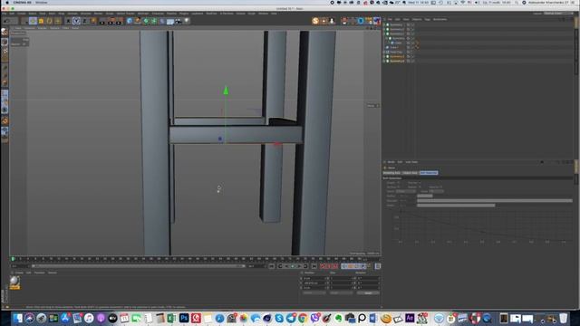The height and width of the screenshot is (326, 580).
Task: Toggle Y axis lock
Action: pyautogui.click(x=76, y=21)
